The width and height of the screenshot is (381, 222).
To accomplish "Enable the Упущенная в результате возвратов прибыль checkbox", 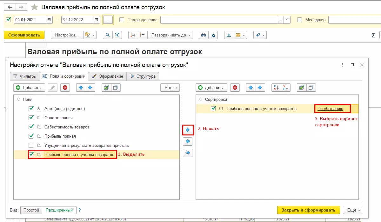I will pos(31,145).
